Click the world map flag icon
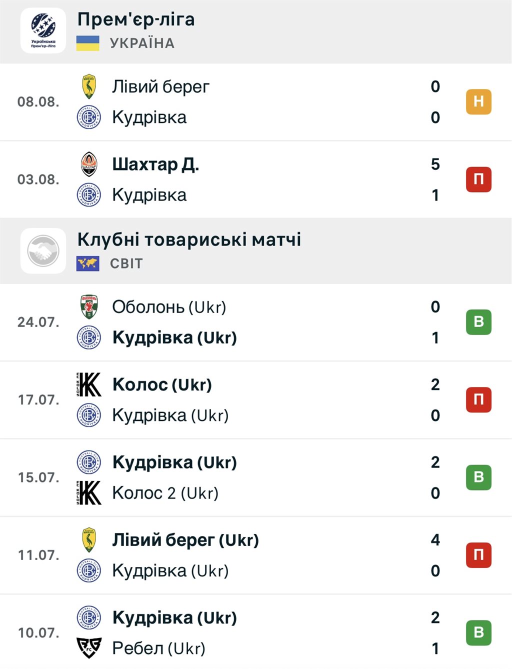 coord(88,263)
